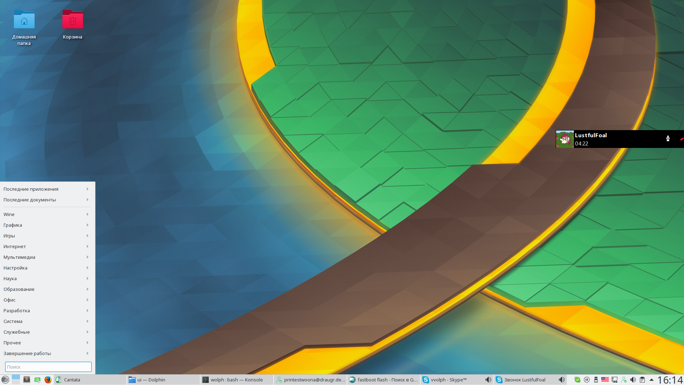
Task: Expand Система submenu arrow
Action: [87, 321]
